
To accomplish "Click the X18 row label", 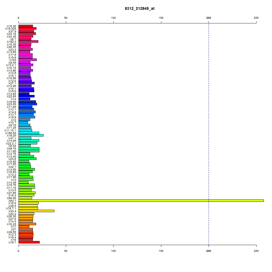I will coord(13,240).
